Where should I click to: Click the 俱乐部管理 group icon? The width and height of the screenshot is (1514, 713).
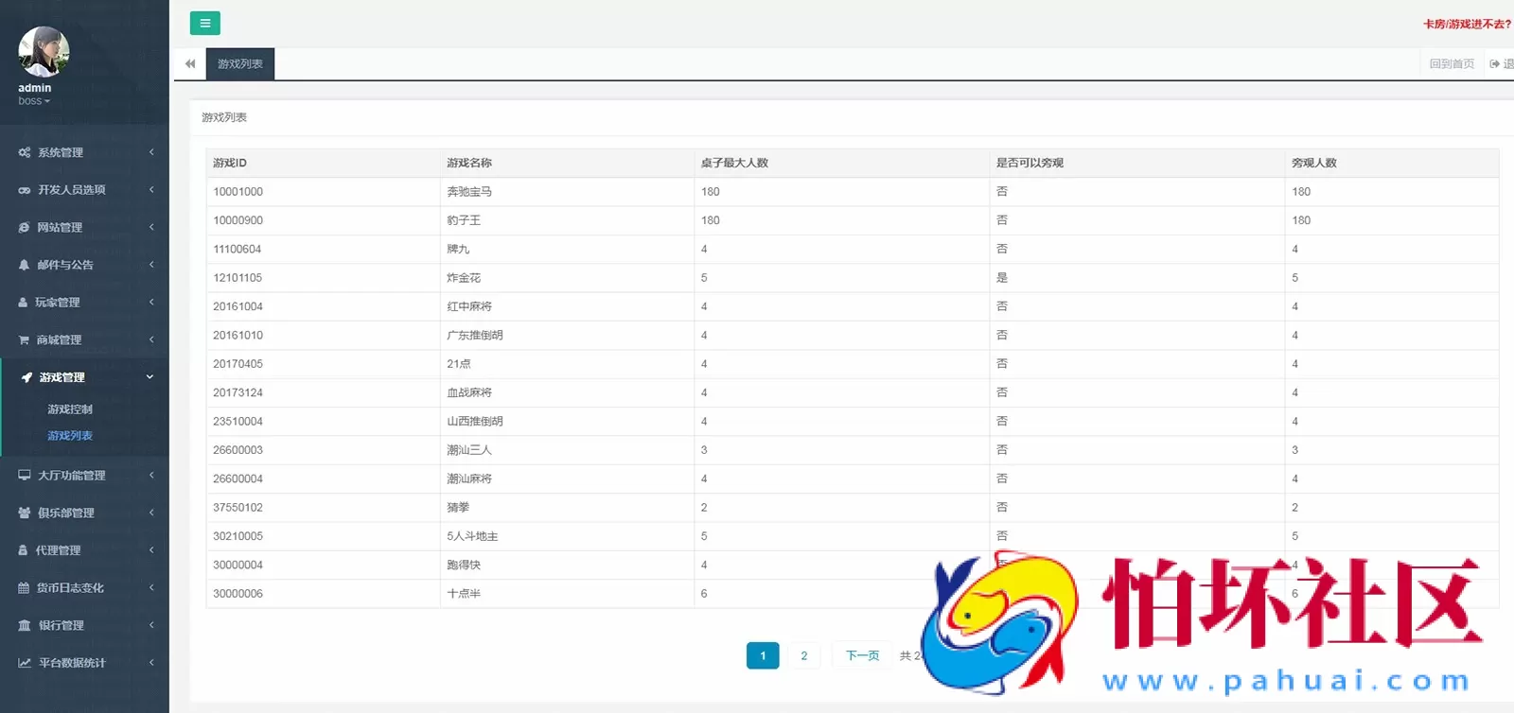coord(25,513)
